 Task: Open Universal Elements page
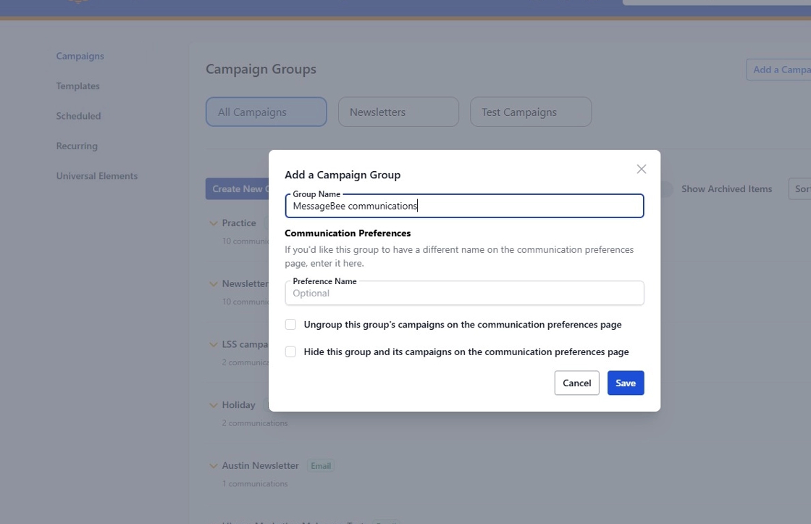coord(97,176)
